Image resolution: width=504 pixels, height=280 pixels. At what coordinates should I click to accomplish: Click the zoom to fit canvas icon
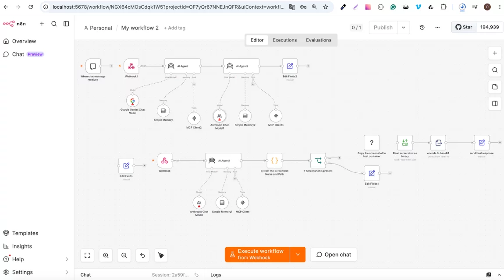(87, 255)
